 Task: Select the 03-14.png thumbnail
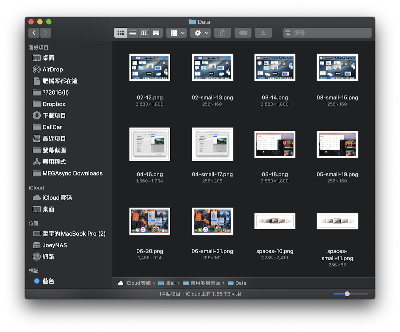click(x=275, y=67)
